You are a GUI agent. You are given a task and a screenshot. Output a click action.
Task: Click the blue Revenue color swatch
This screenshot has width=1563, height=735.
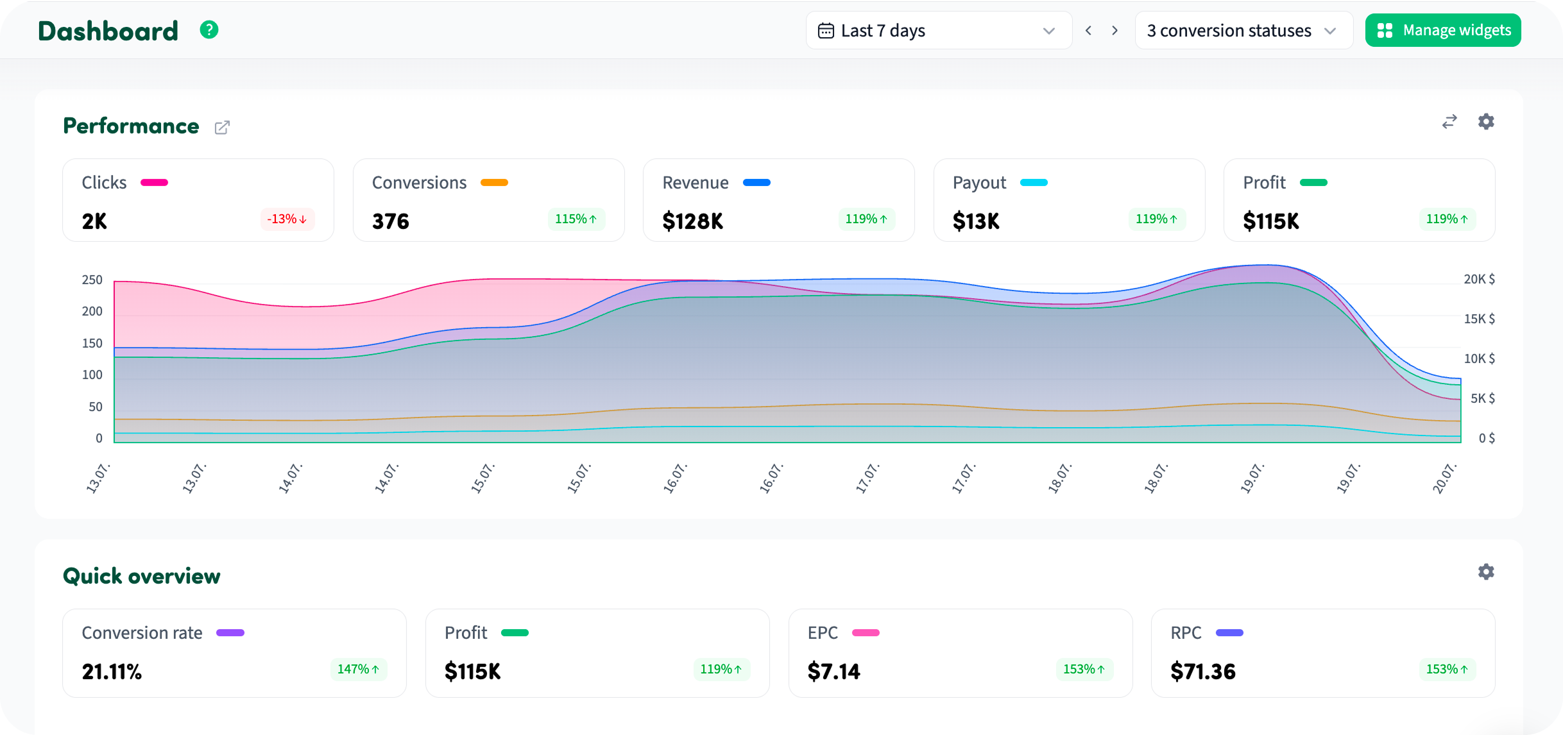click(756, 183)
